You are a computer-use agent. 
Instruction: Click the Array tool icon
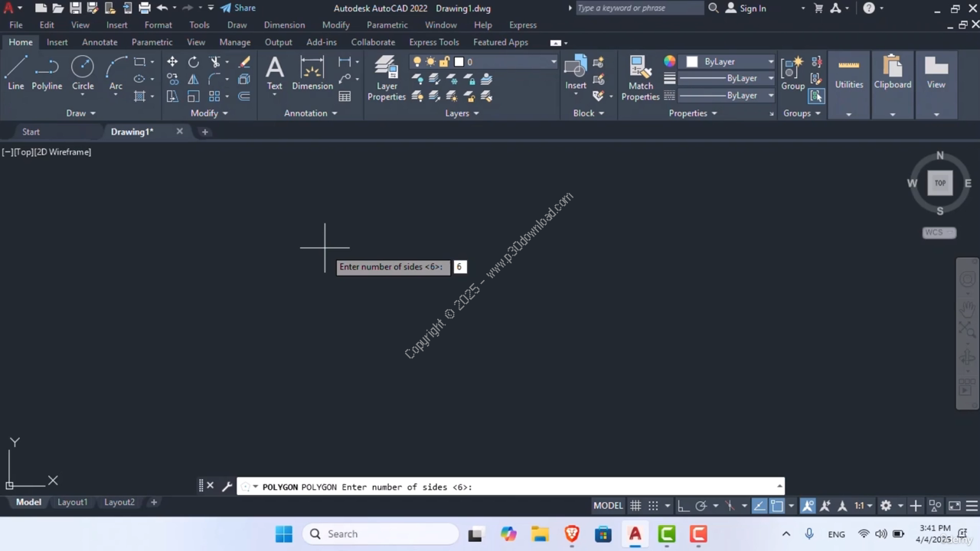[215, 96]
